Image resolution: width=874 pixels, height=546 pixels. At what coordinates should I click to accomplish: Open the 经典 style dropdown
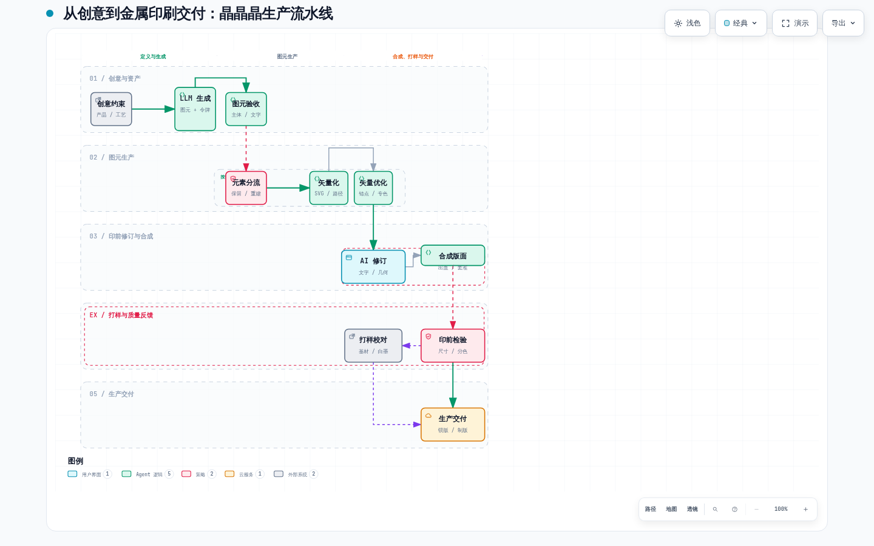740,23
